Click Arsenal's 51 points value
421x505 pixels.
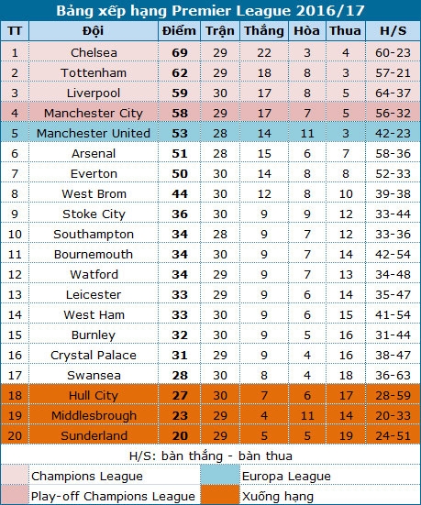click(x=180, y=154)
